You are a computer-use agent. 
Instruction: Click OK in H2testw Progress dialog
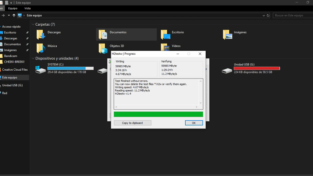click(194, 123)
